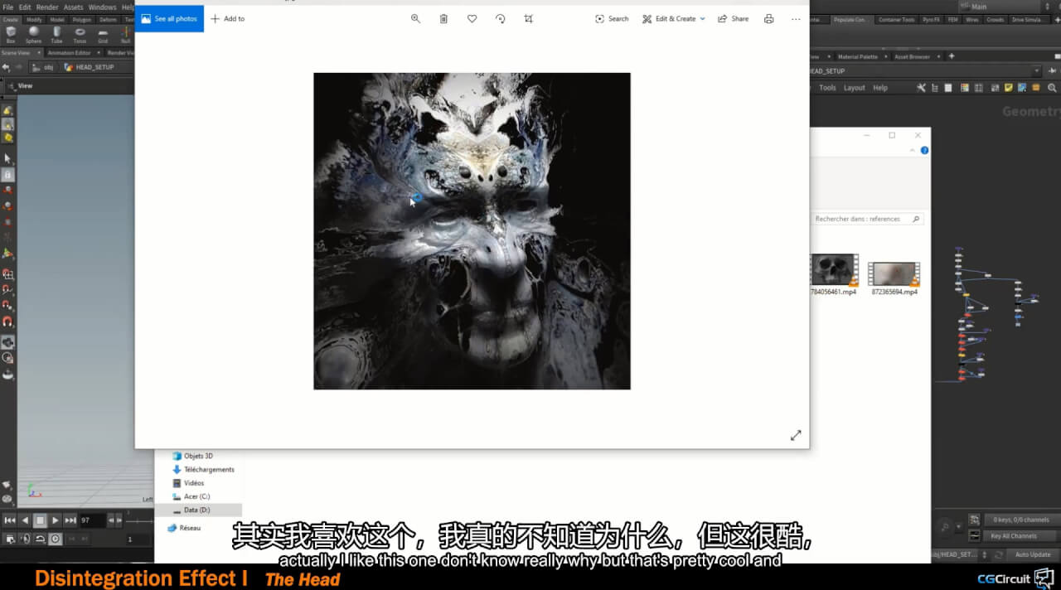The width and height of the screenshot is (1061, 590).
Task: Create a Grid from Houdini shelf
Action: click(103, 34)
